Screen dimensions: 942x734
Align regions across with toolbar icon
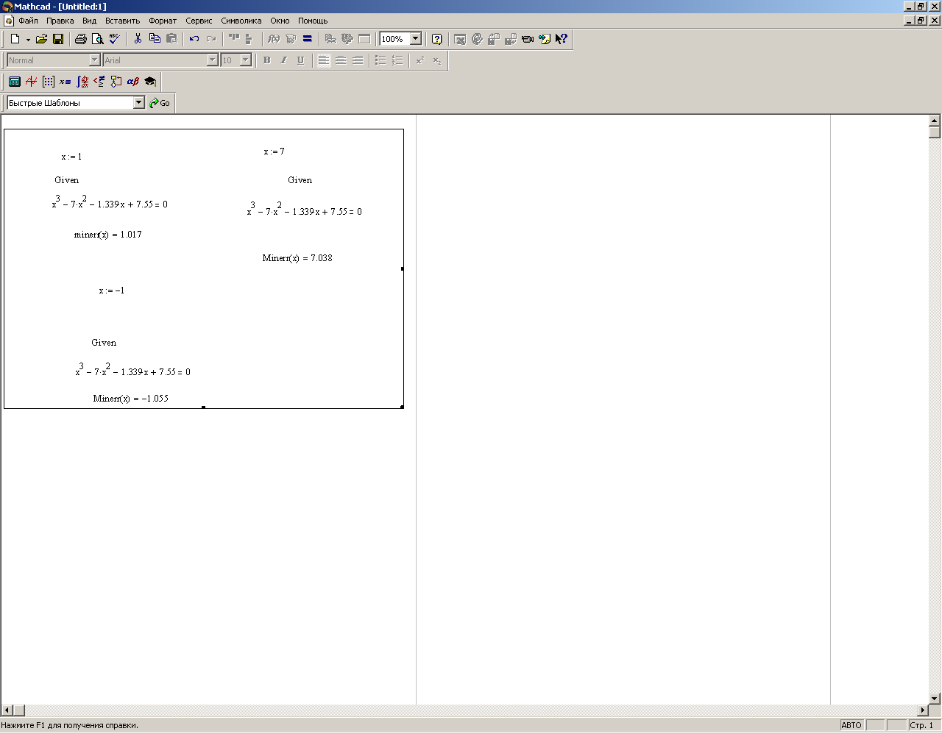point(234,39)
